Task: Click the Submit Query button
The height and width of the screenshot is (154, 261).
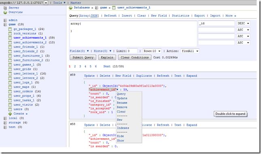Action: [83, 57]
